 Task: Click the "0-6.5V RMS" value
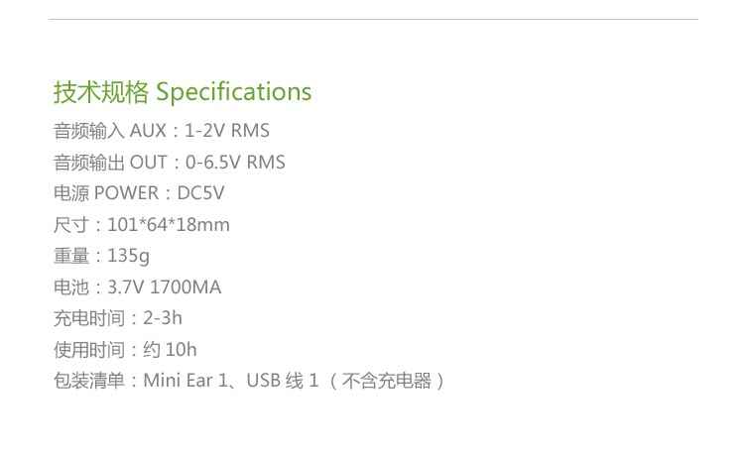point(235,162)
